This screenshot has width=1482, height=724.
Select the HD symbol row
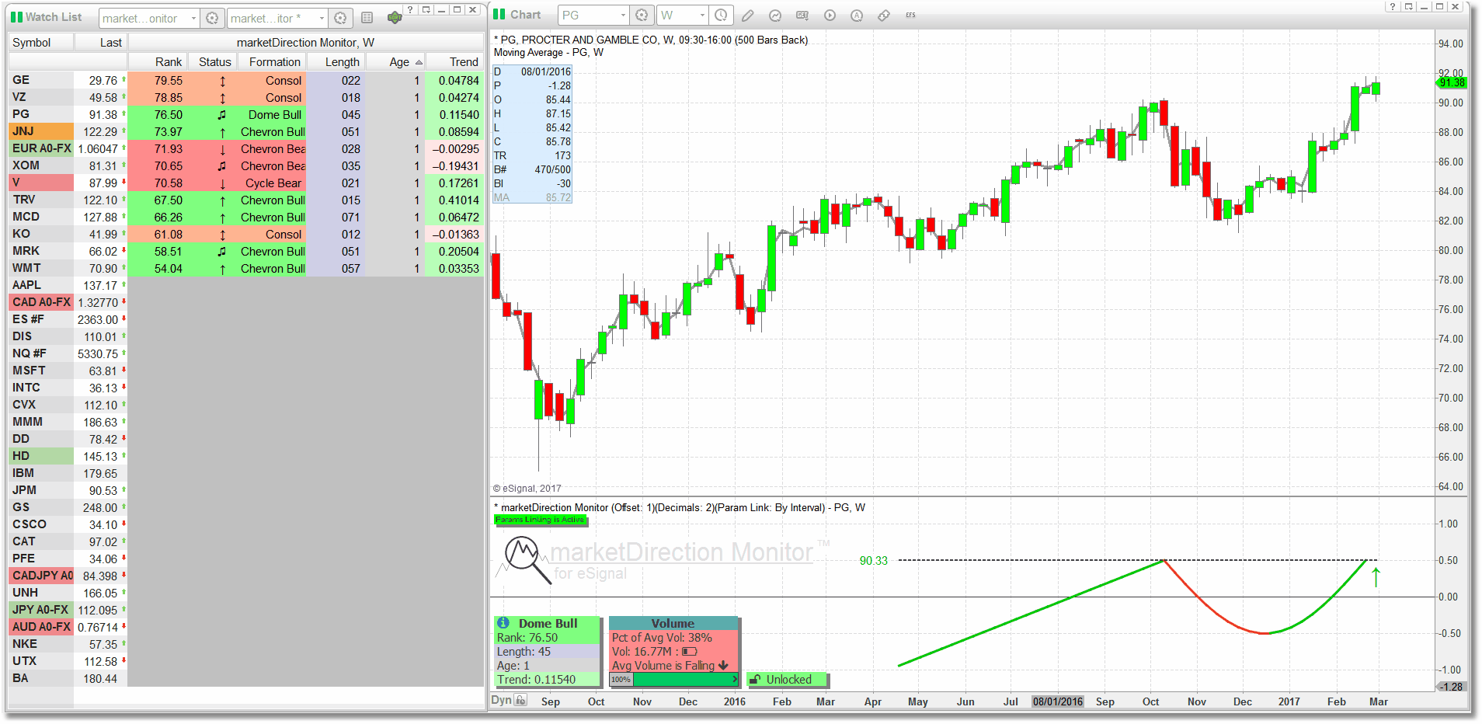[x=42, y=456]
